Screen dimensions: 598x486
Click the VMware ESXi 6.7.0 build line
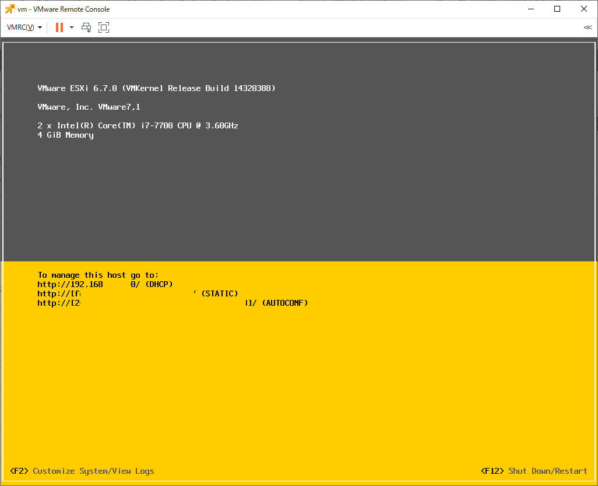click(156, 88)
